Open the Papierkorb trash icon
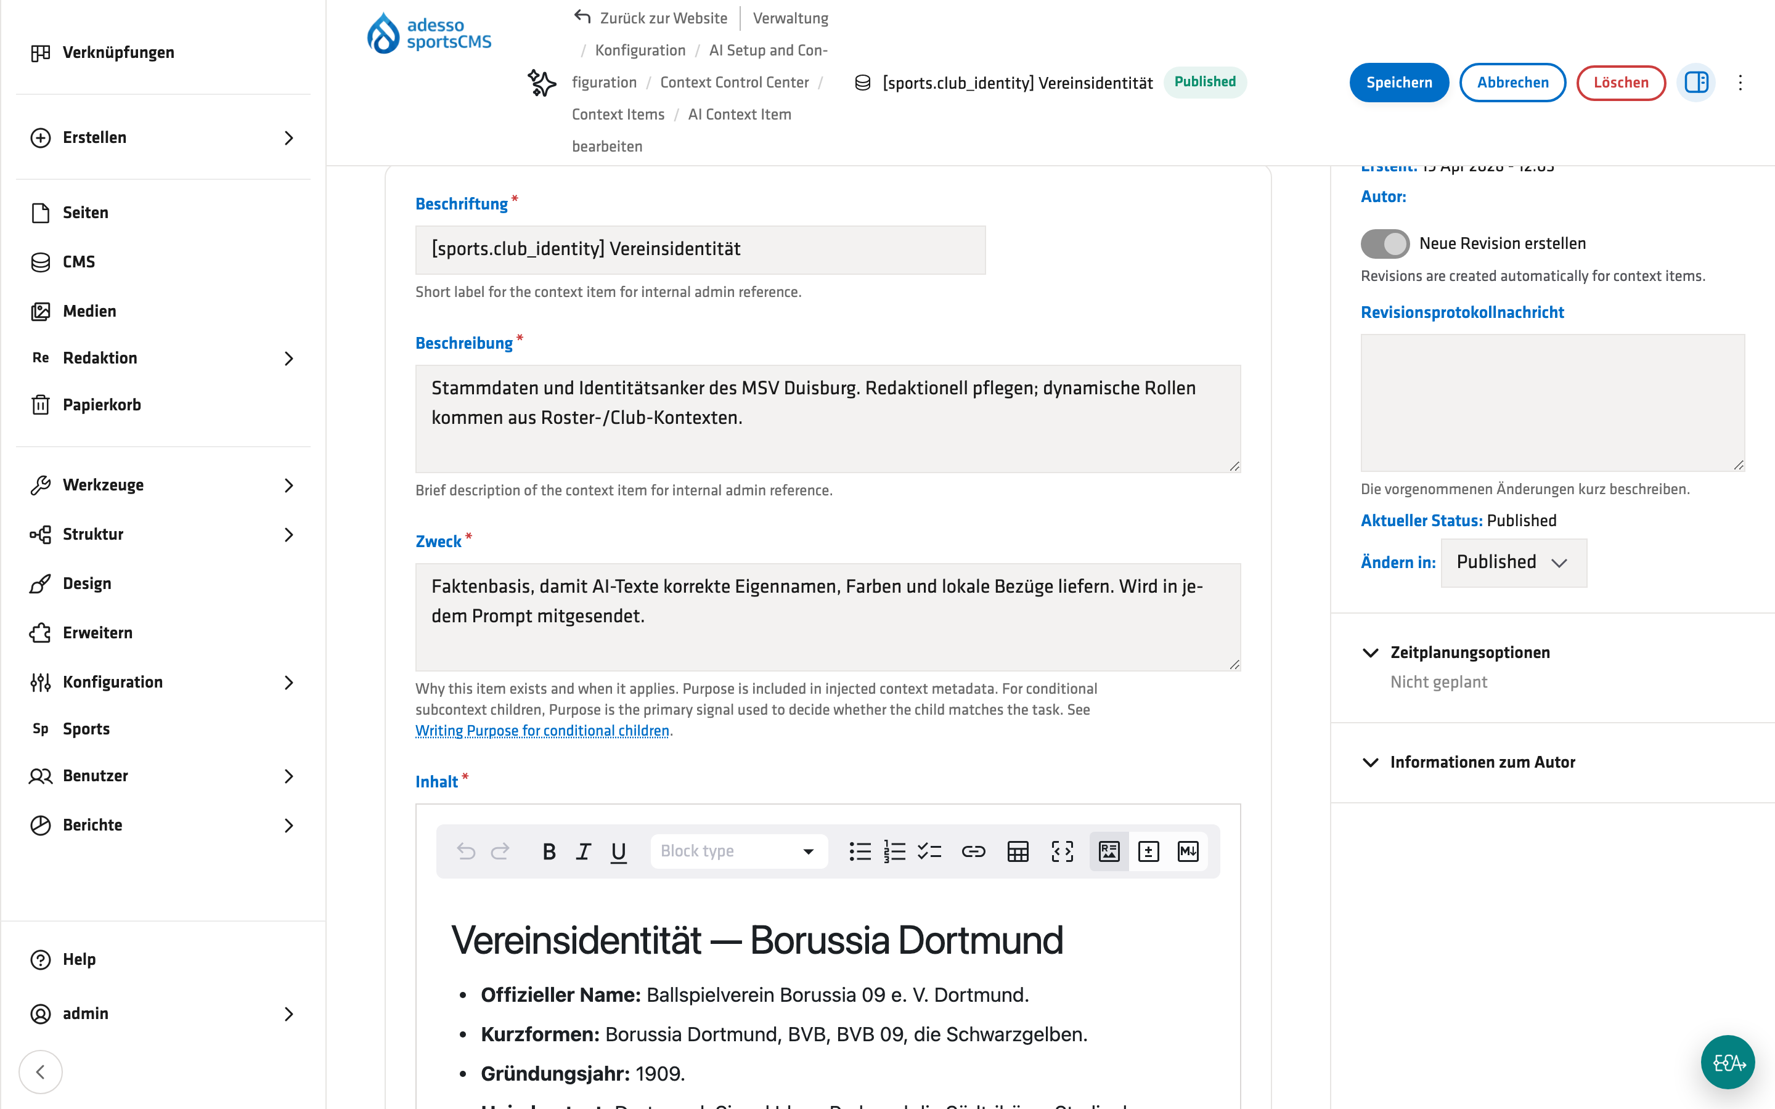The width and height of the screenshot is (1775, 1109). [x=40, y=405]
